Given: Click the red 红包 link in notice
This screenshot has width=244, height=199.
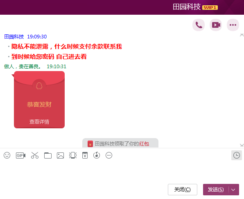Looking at the screenshot, I should (x=144, y=144).
